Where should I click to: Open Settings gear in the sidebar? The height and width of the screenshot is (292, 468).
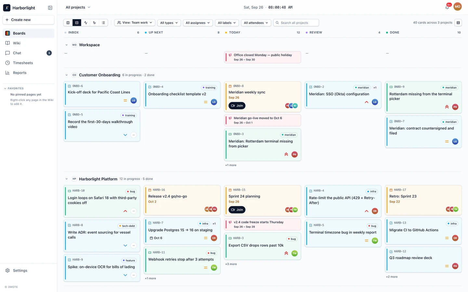[x=7, y=271]
